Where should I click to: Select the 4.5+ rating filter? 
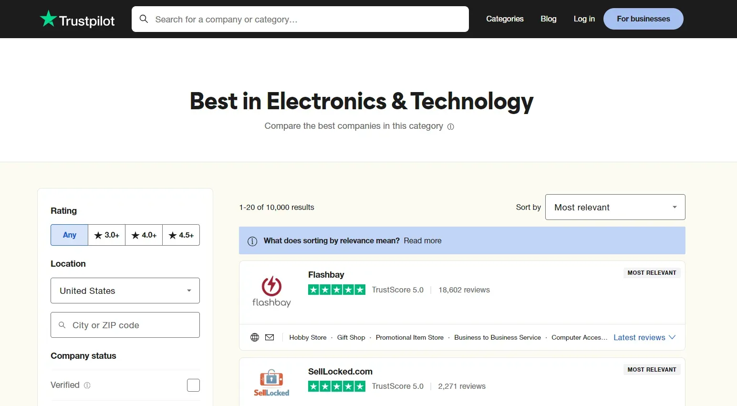point(181,235)
